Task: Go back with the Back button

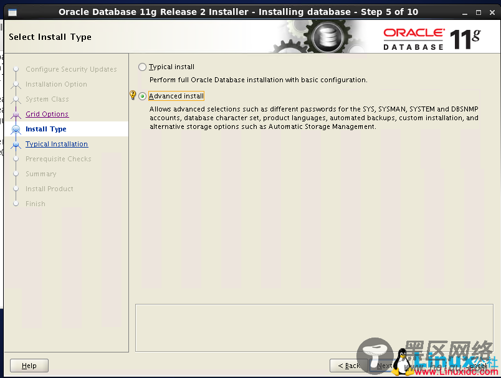Action: (348, 366)
